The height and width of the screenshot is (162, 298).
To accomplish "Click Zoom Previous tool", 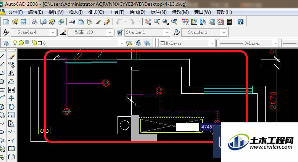I will (x=174, y=22).
